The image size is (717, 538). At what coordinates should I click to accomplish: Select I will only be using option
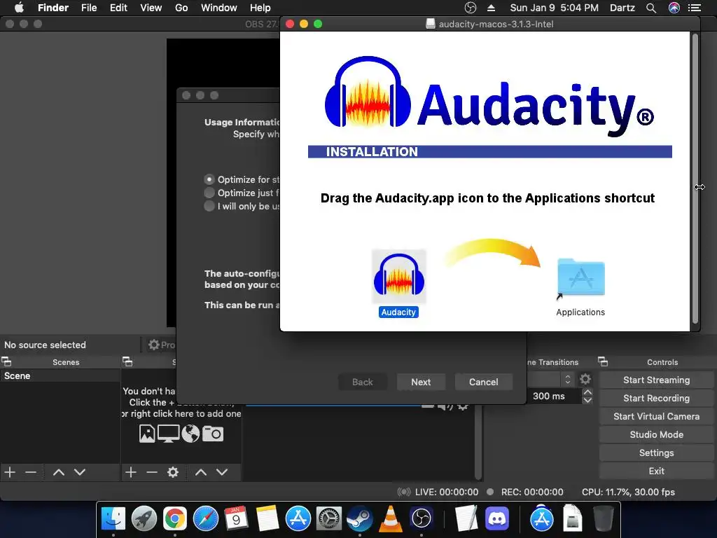(209, 206)
